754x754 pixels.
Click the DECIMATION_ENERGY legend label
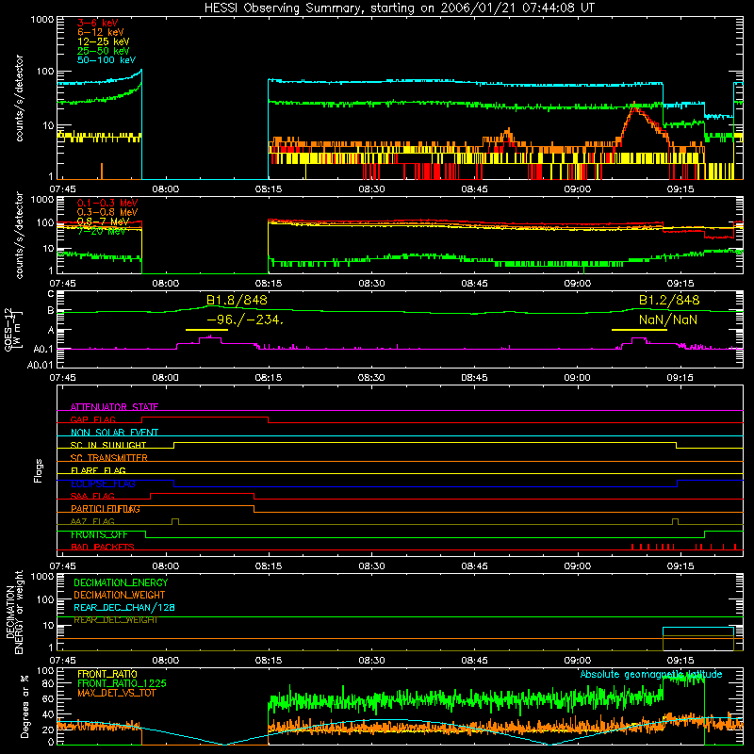pyautogui.click(x=121, y=582)
